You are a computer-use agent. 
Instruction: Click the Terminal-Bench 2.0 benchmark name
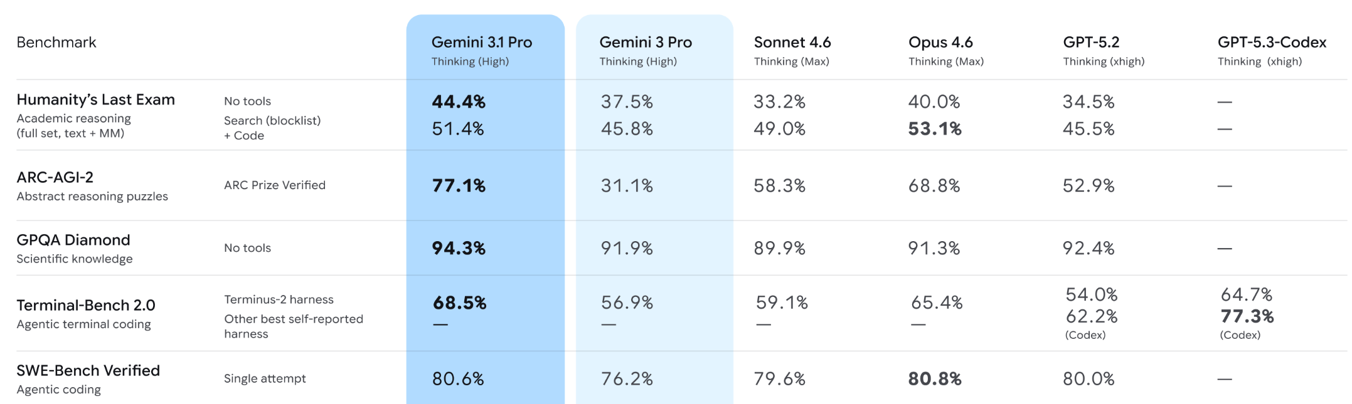[x=86, y=305]
